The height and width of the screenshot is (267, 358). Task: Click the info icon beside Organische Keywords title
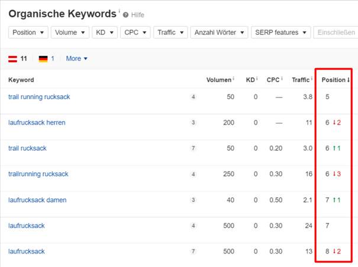point(119,11)
